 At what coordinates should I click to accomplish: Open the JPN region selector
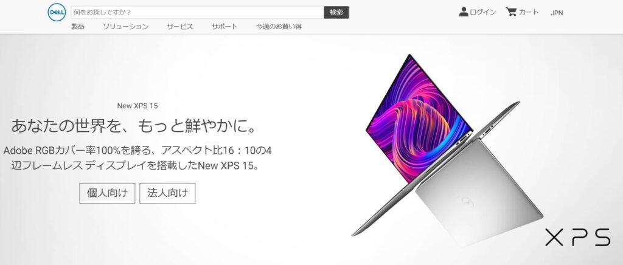557,13
